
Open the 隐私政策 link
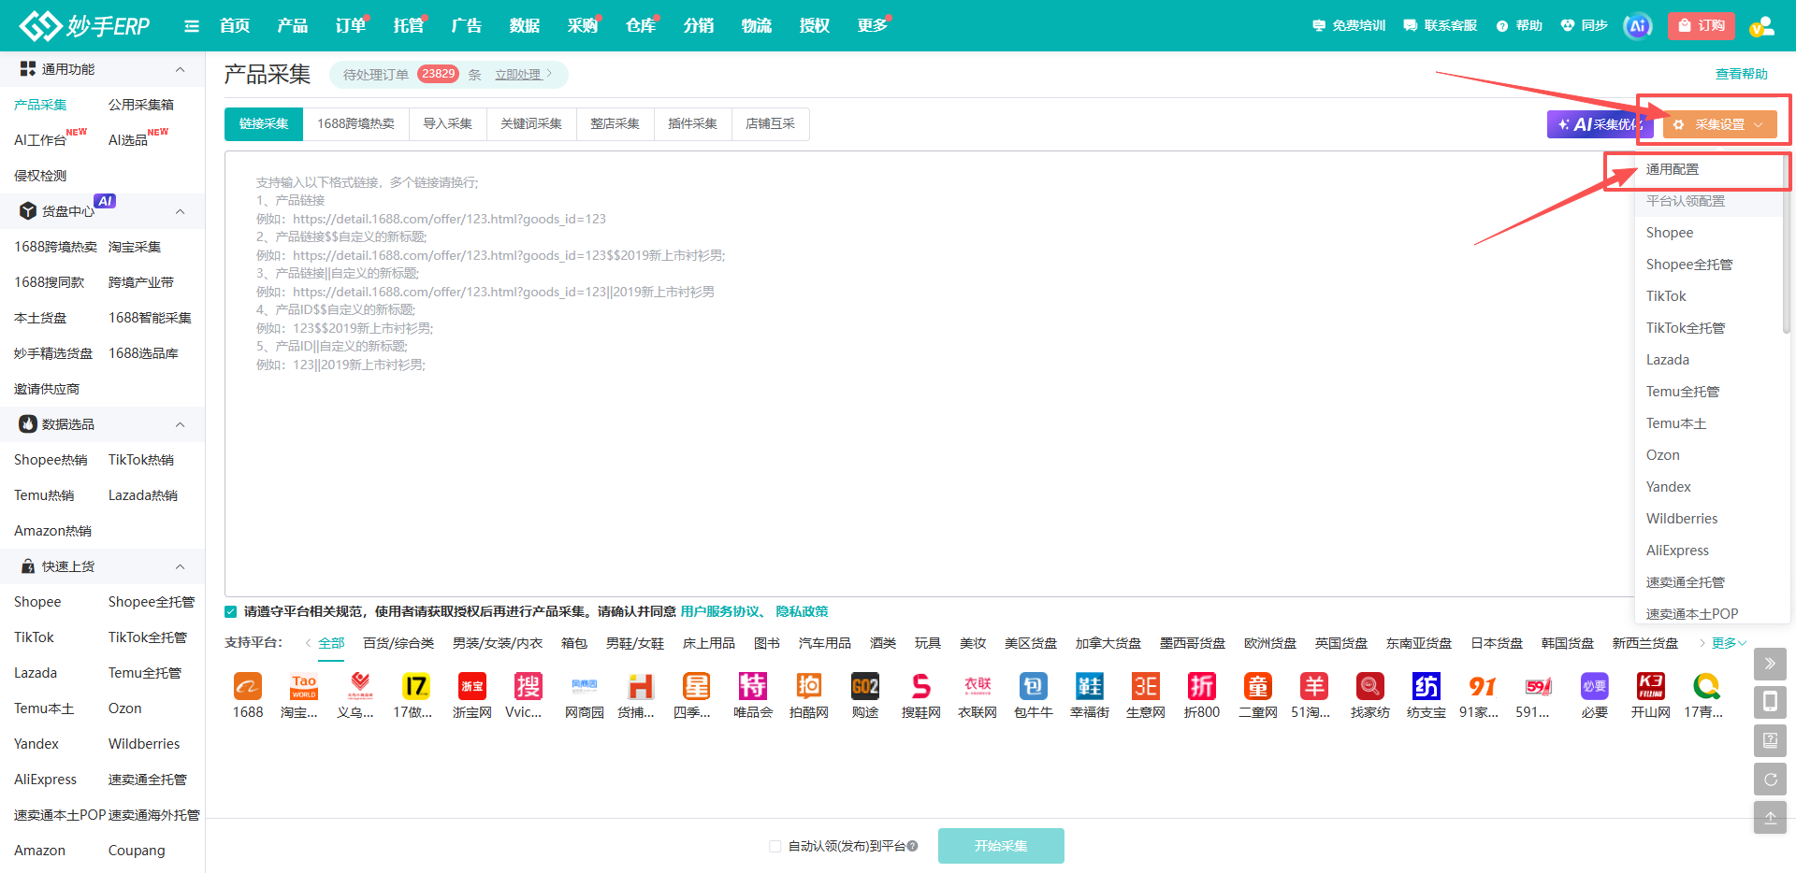pyautogui.click(x=802, y=611)
